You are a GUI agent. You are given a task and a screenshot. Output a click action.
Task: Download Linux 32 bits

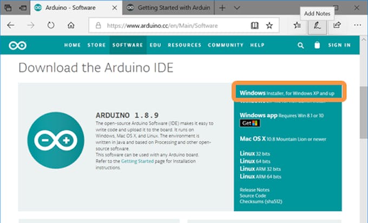(255, 154)
